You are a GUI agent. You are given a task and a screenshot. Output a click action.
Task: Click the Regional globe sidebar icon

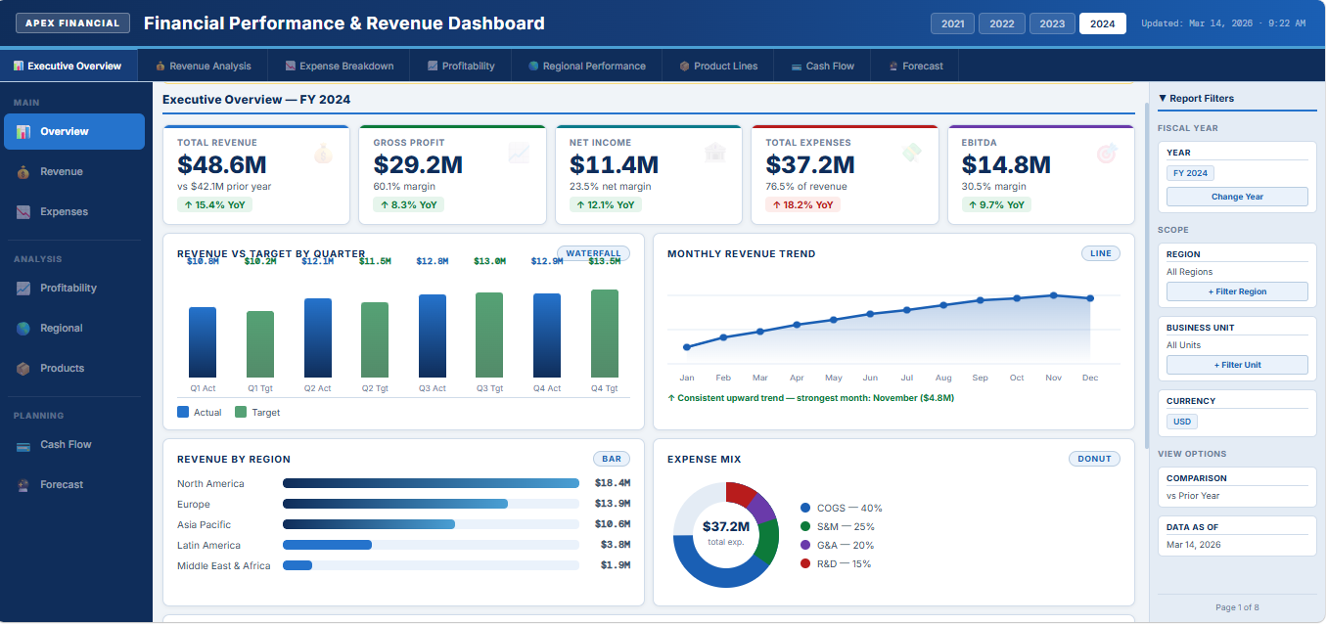(23, 329)
